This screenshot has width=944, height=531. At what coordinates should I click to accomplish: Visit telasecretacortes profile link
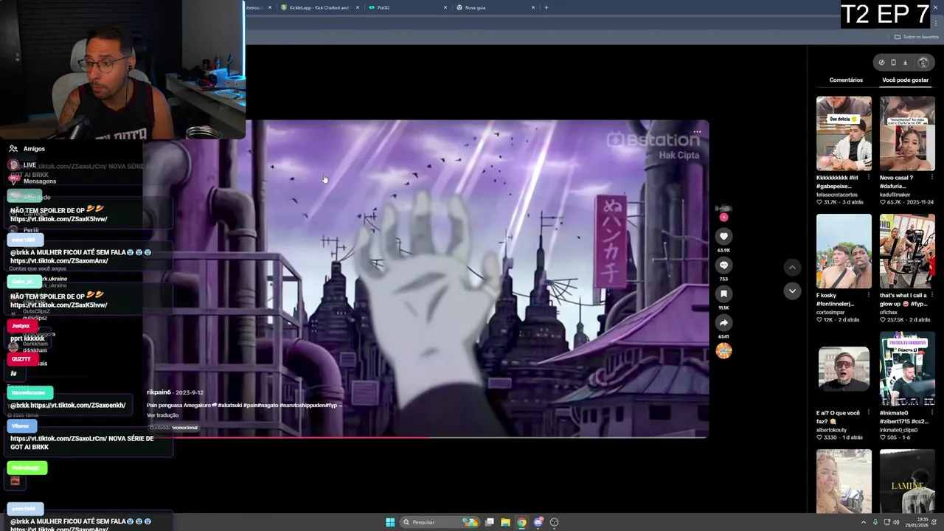point(837,195)
